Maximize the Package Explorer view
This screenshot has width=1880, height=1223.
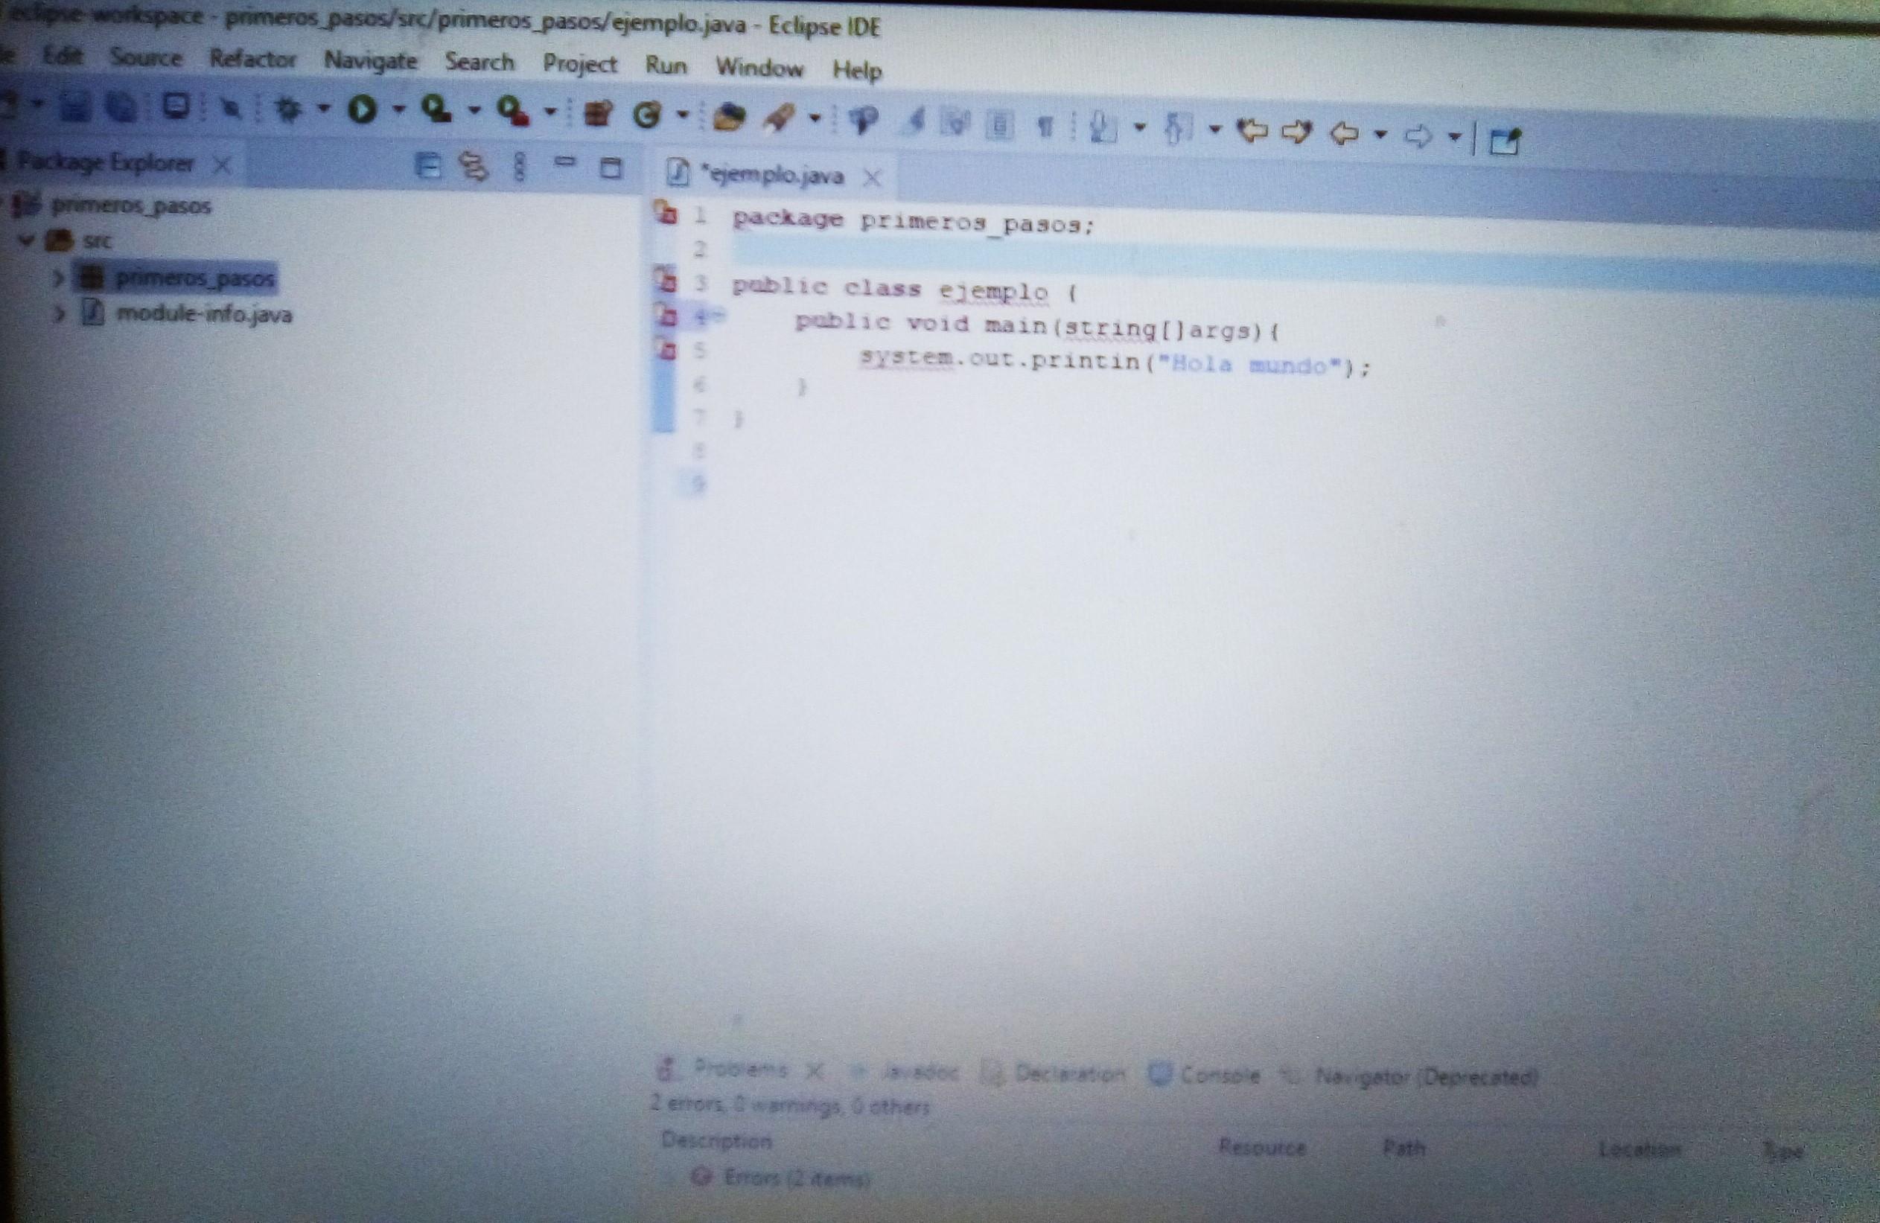[x=611, y=167]
